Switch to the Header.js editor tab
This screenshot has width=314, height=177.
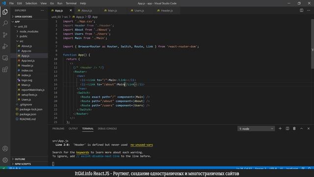tap(167, 10)
